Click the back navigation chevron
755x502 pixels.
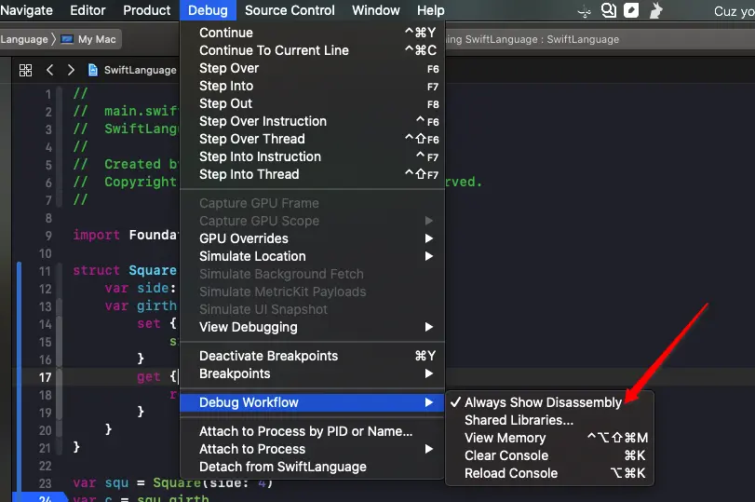pyautogui.click(x=49, y=70)
